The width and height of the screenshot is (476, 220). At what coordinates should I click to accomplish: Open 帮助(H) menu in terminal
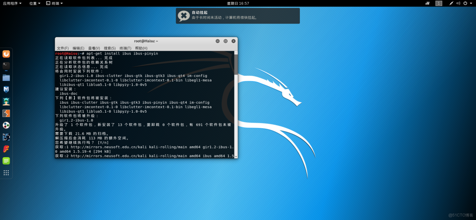[141, 48]
